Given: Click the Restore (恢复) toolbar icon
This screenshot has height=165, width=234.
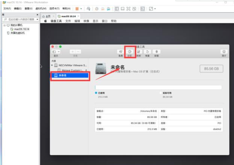Looking at the screenshot, I should click(x=147, y=52).
